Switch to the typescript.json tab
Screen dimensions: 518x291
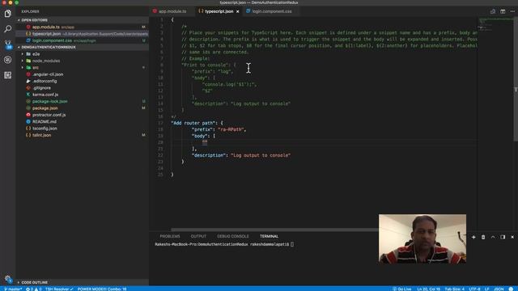tap(219, 11)
